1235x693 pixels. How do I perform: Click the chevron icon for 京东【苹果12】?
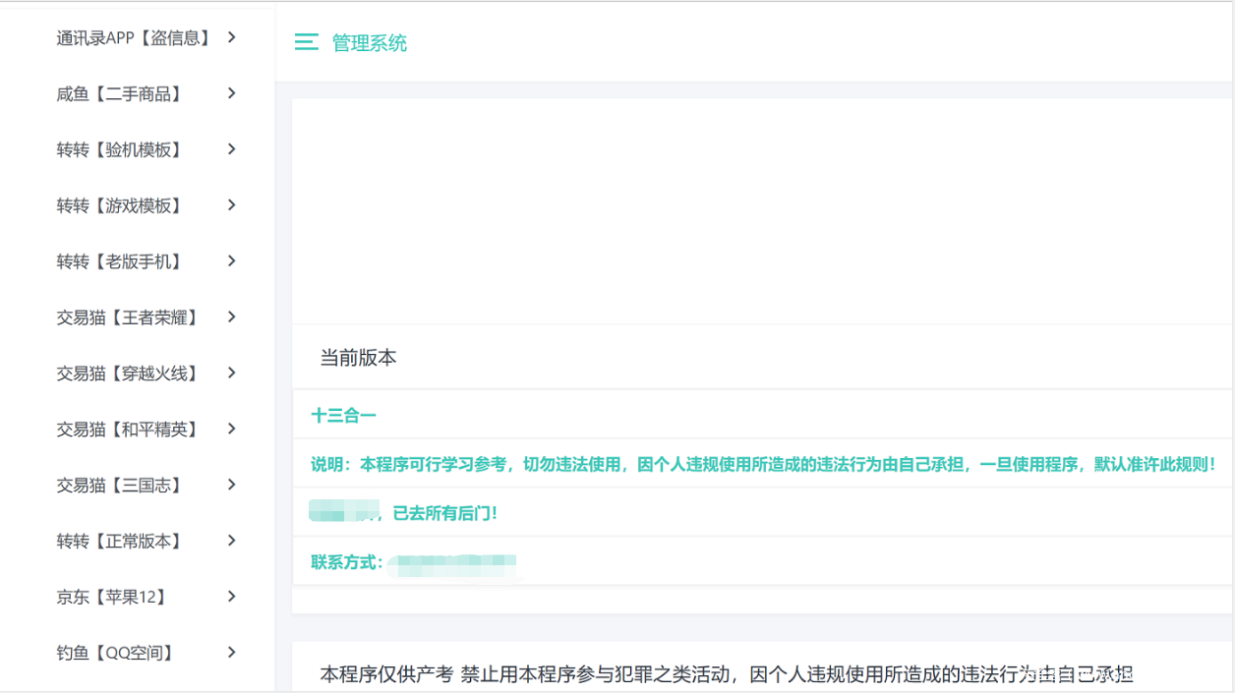[x=231, y=597]
